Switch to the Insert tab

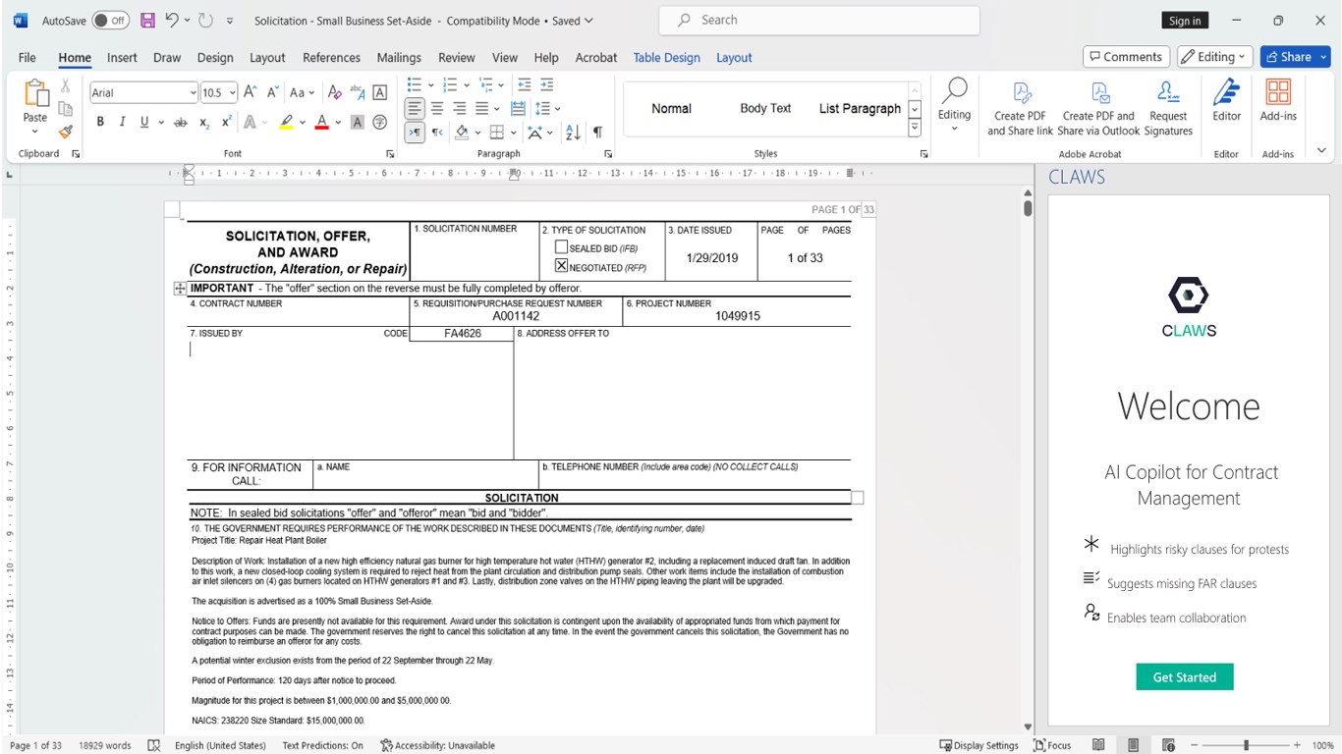pos(122,58)
